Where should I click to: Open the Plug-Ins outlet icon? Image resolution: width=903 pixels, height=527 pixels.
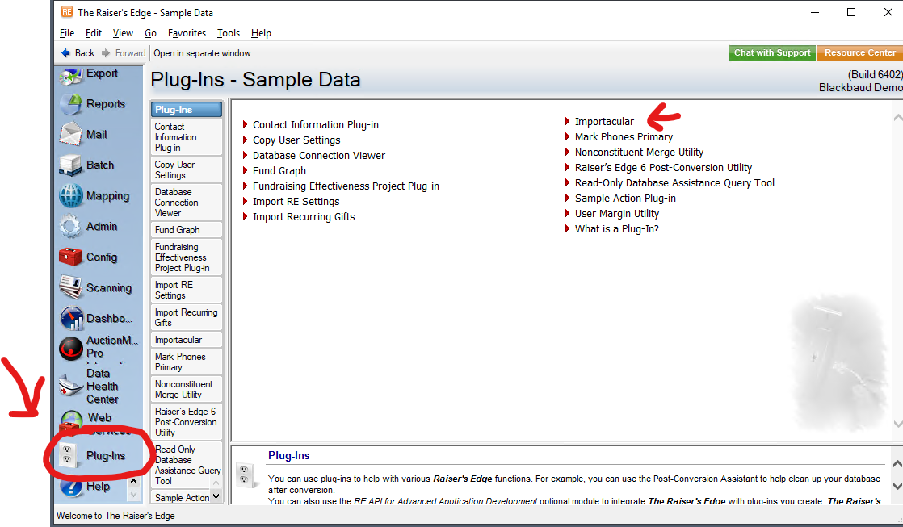(x=68, y=456)
